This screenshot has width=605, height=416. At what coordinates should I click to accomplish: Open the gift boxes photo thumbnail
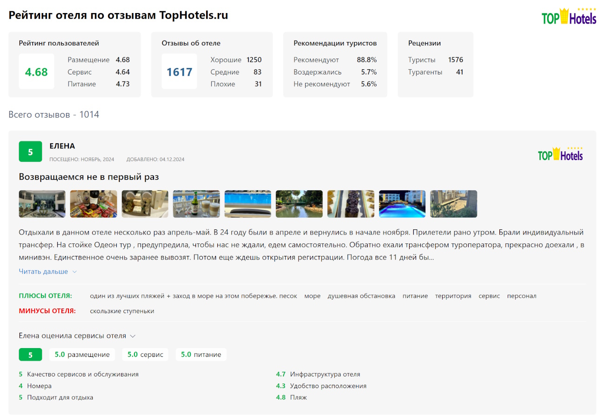click(x=145, y=204)
